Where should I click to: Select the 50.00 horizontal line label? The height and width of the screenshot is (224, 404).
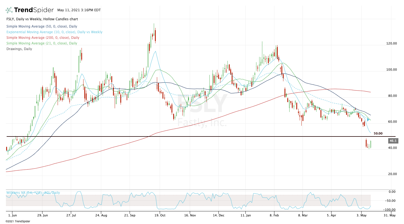pyautogui.click(x=378, y=133)
